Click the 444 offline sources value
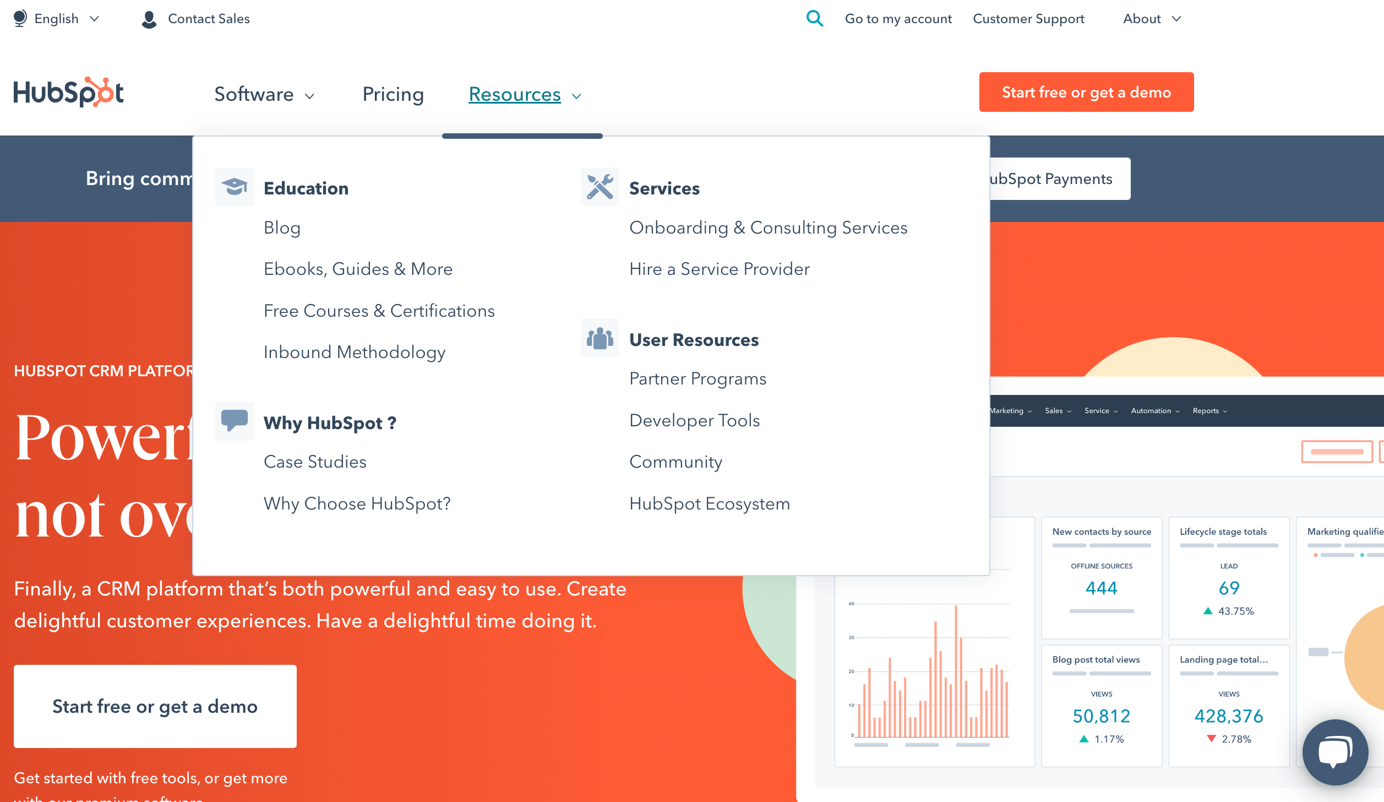 pos(1102,588)
